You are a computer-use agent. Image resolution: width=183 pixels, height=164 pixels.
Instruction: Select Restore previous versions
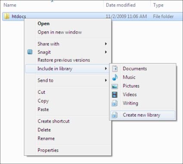pyautogui.click(x=64, y=60)
